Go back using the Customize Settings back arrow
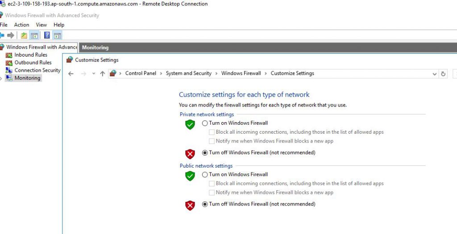The width and height of the screenshot is (457, 234). click(x=71, y=74)
